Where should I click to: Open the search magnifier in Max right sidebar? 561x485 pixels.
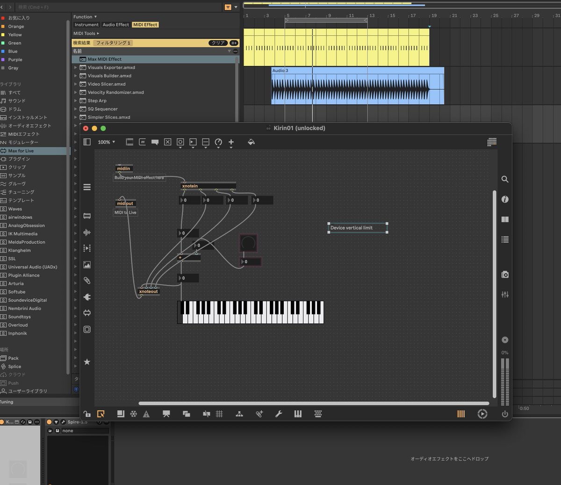coord(505,179)
